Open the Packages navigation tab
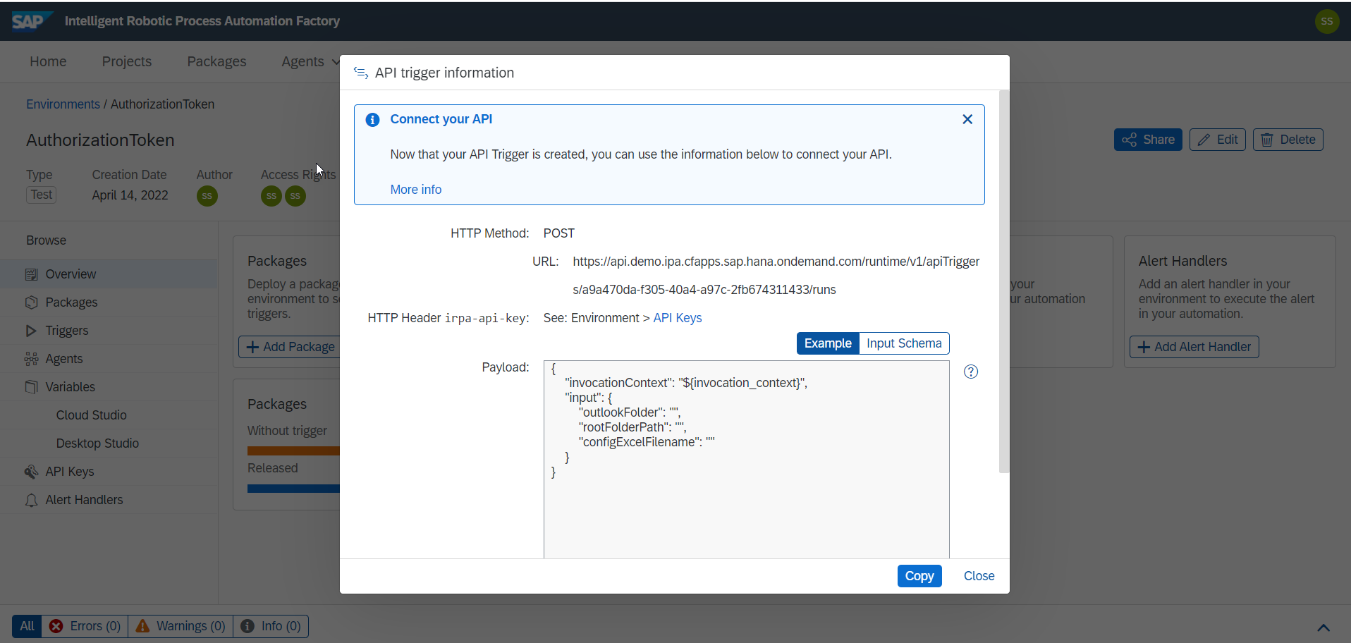Image resolution: width=1351 pixels, height=643 pixels. (216, 61)
